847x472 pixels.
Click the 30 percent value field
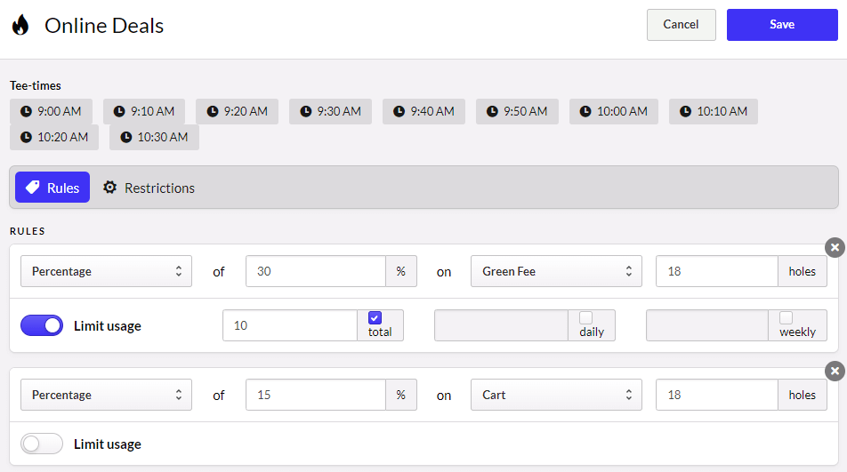[315, 271]
